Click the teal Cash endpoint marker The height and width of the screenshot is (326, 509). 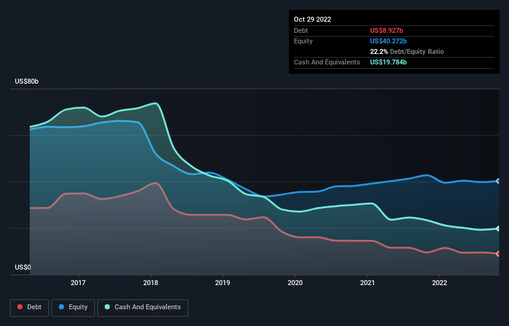tap(498, 228)
